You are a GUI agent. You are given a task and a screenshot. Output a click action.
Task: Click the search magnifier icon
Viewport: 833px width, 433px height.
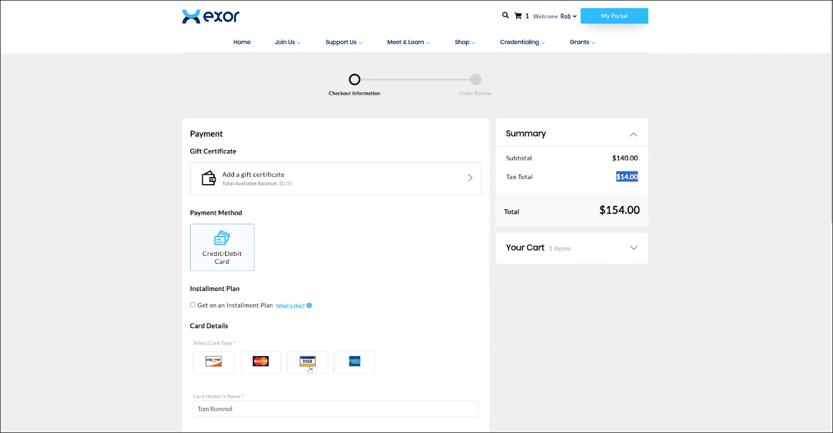(x=505, y=16)
